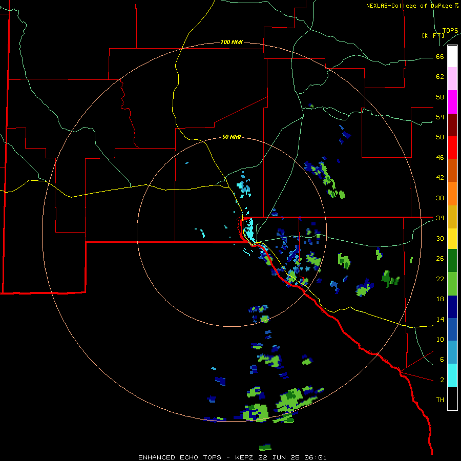Click the medium blue legend swatch
The height and width of the screenshot is (461, 461).
(452, 329)
